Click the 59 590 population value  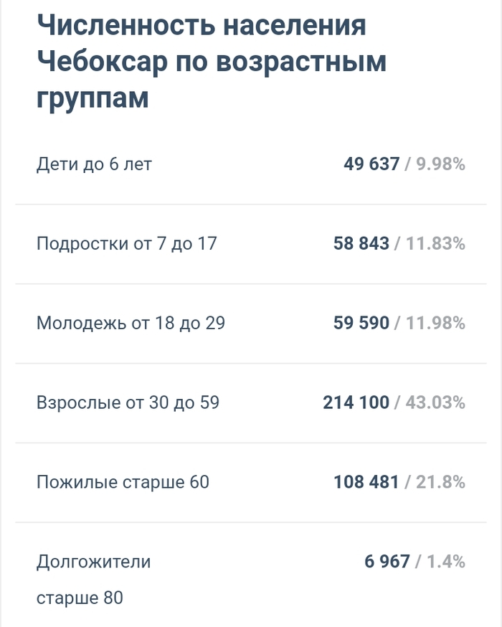click(361, 324)
